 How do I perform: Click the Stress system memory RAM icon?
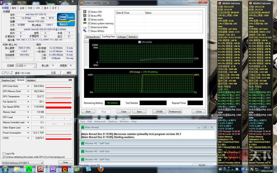pyautogui.click(x=85, y=23)
